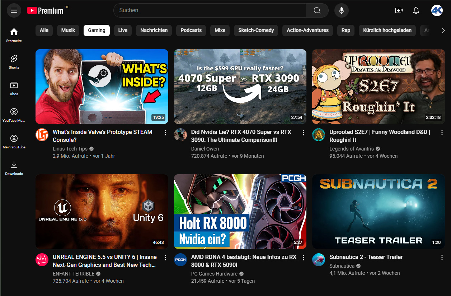
Task: Click Daniel Owen channel name
Action: 205,149
